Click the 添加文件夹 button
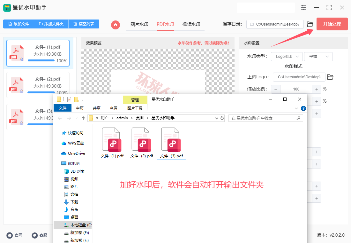Viewport: 351px width, 243px height. coord(51,24)
